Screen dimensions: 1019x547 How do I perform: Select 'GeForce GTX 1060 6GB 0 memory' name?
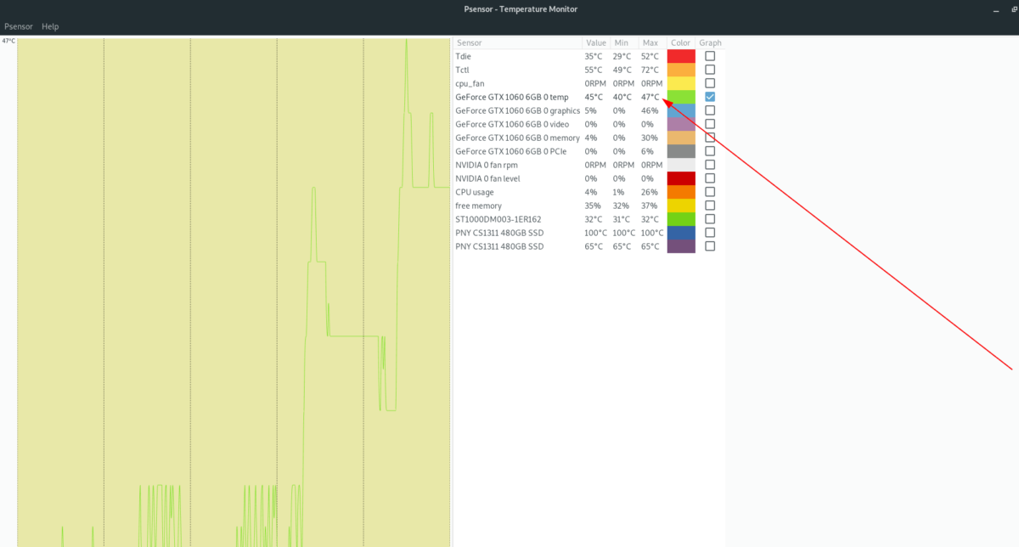tap(518, 138)
